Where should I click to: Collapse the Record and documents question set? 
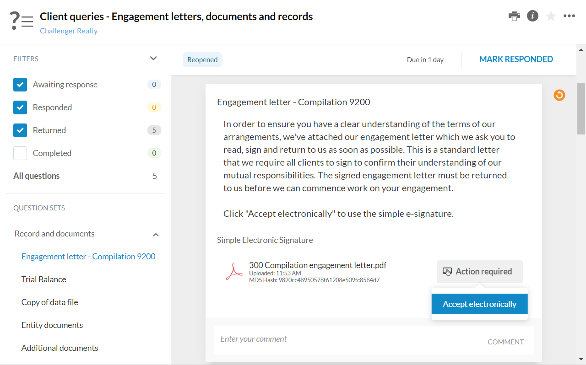(157, 234)
